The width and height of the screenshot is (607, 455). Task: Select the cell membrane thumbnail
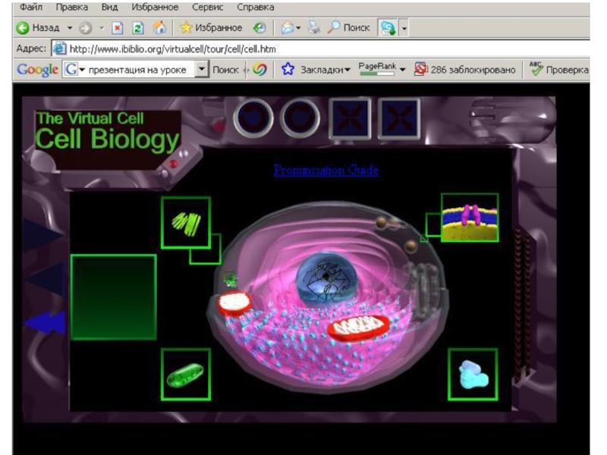coord(470,218)
